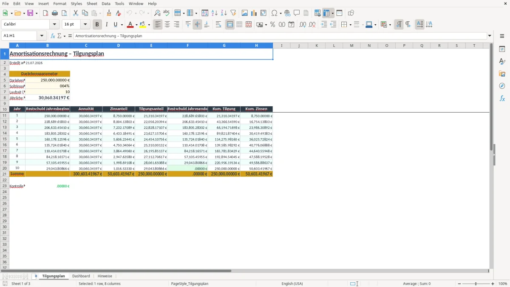510x287 pixels.
Task: Toggle Italic formatting
Action: pos(107,25)
